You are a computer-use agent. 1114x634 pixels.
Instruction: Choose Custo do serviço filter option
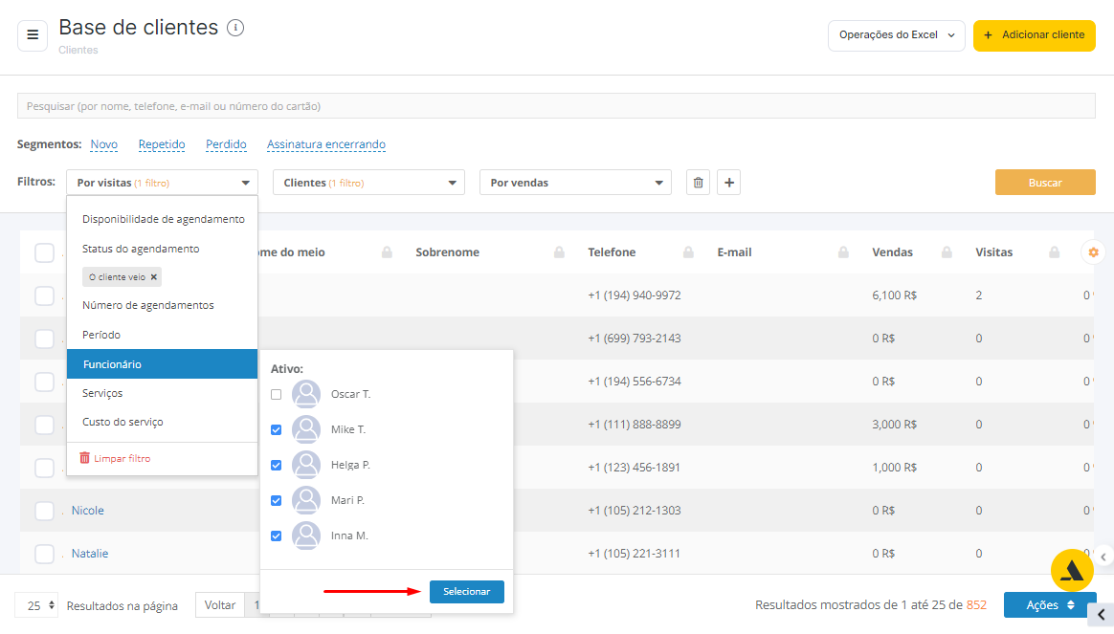coord(123,422)
